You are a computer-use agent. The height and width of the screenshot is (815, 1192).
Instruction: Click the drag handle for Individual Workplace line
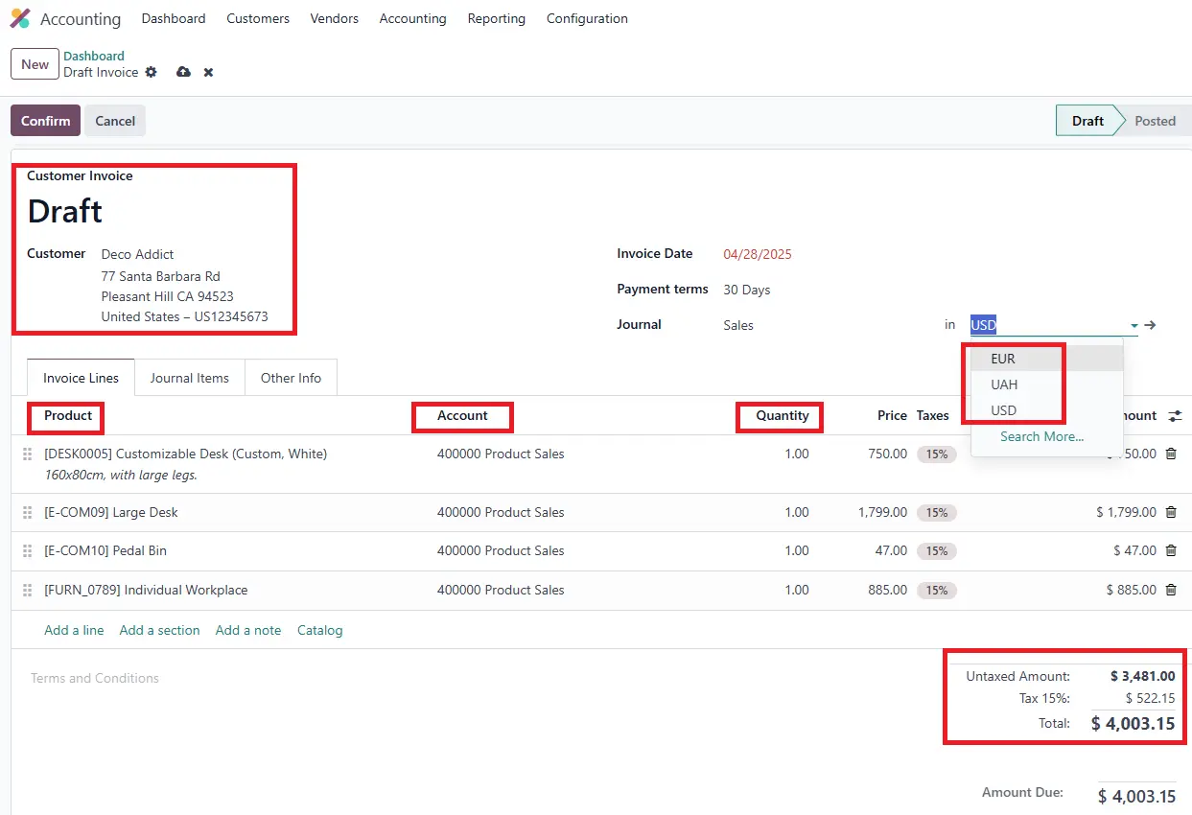pyautogui.click(x=27, y=590)
